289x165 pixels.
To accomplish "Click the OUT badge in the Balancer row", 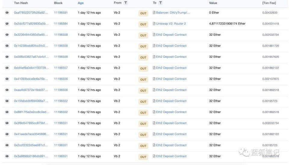I will point(143,13).
